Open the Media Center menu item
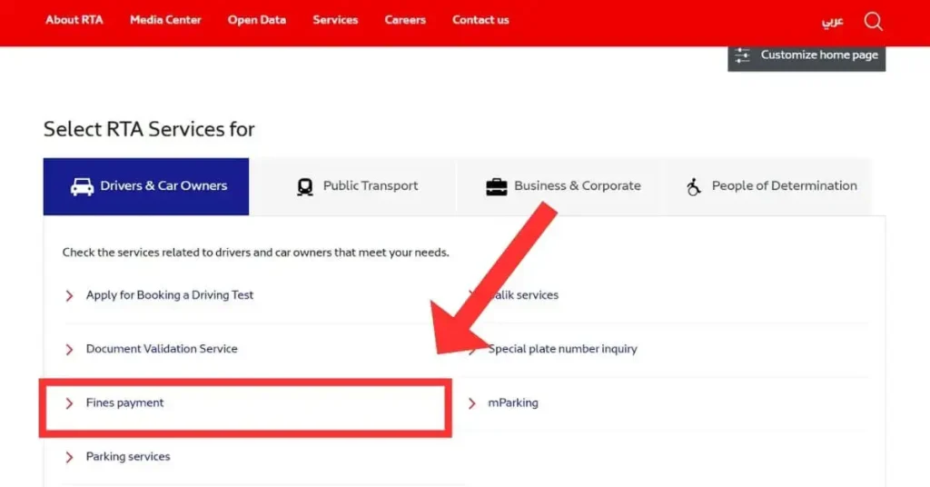The height and width of the screenshot is (487, 930). click(x=165, y=20)
